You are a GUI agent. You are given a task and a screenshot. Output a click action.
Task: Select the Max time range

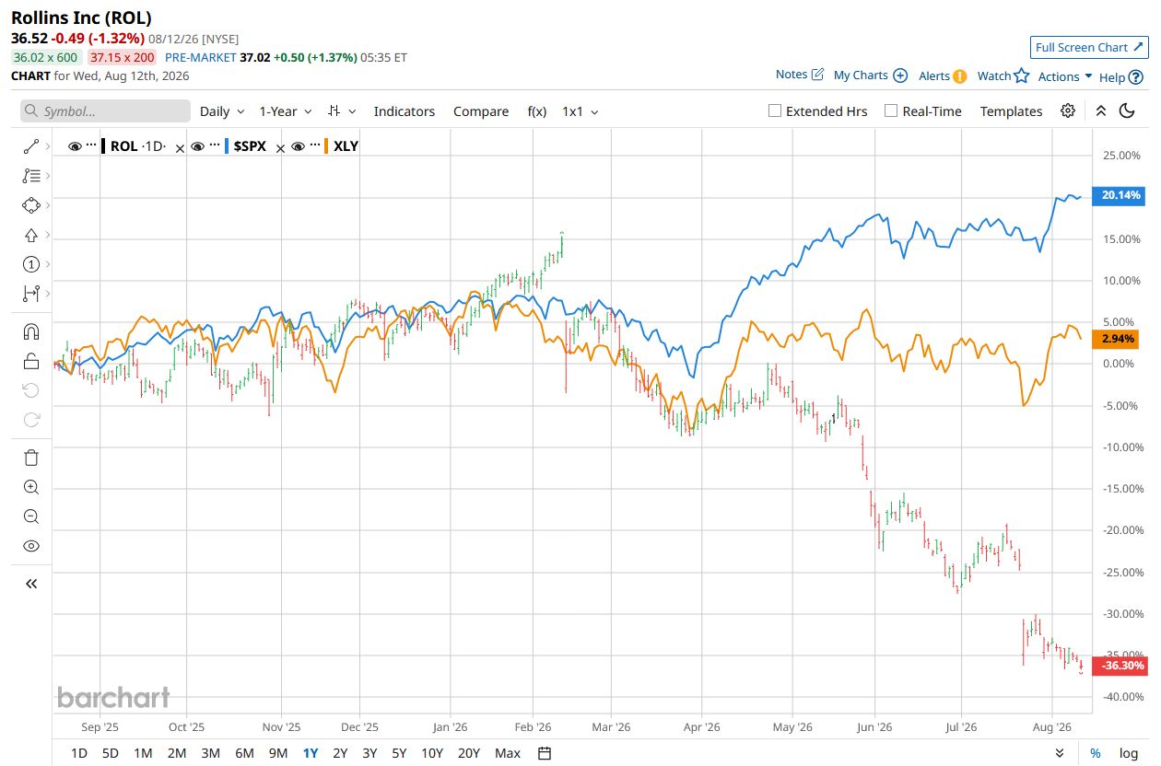(508, 753)
